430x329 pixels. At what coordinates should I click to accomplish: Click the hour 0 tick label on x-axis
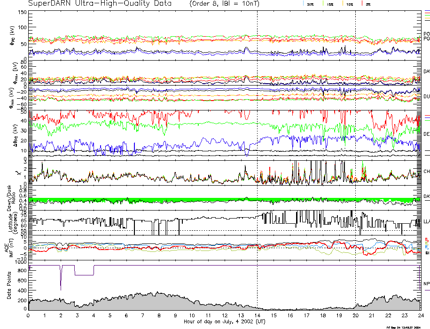tap(29, 316)
